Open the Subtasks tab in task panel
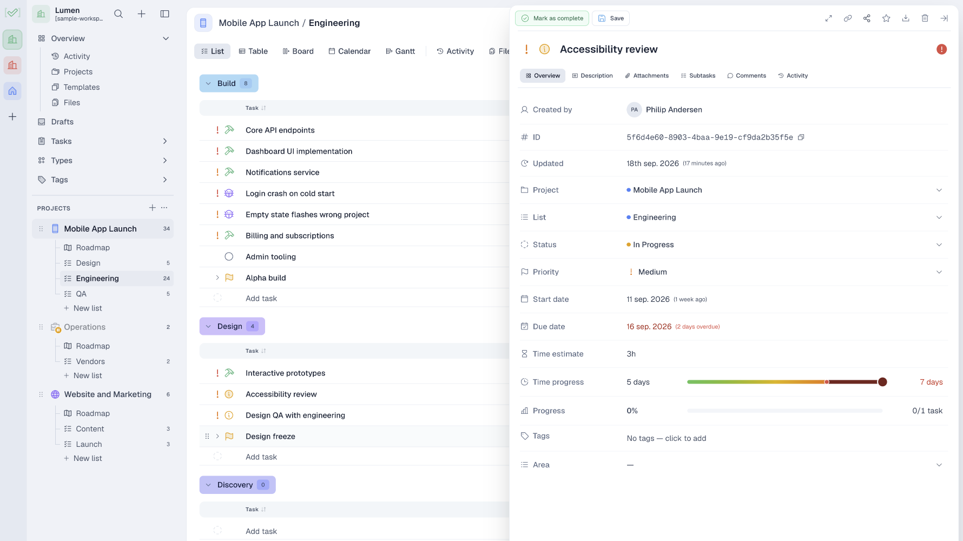The image size is (963, 541). (x=698, y=76)
